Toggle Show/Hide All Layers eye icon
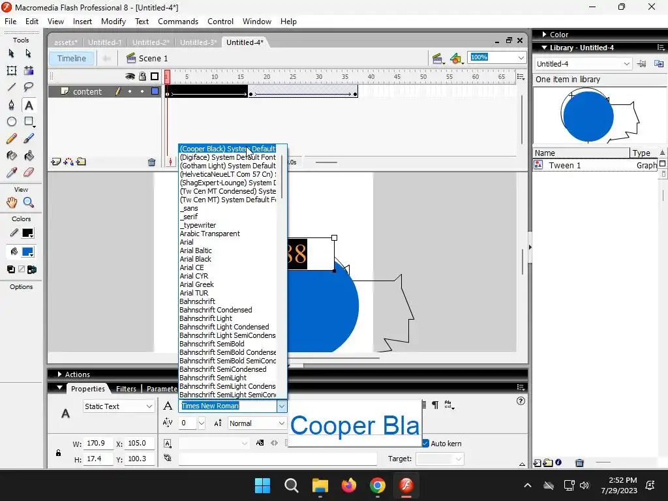668x501 pixels. tap(130, 76)
